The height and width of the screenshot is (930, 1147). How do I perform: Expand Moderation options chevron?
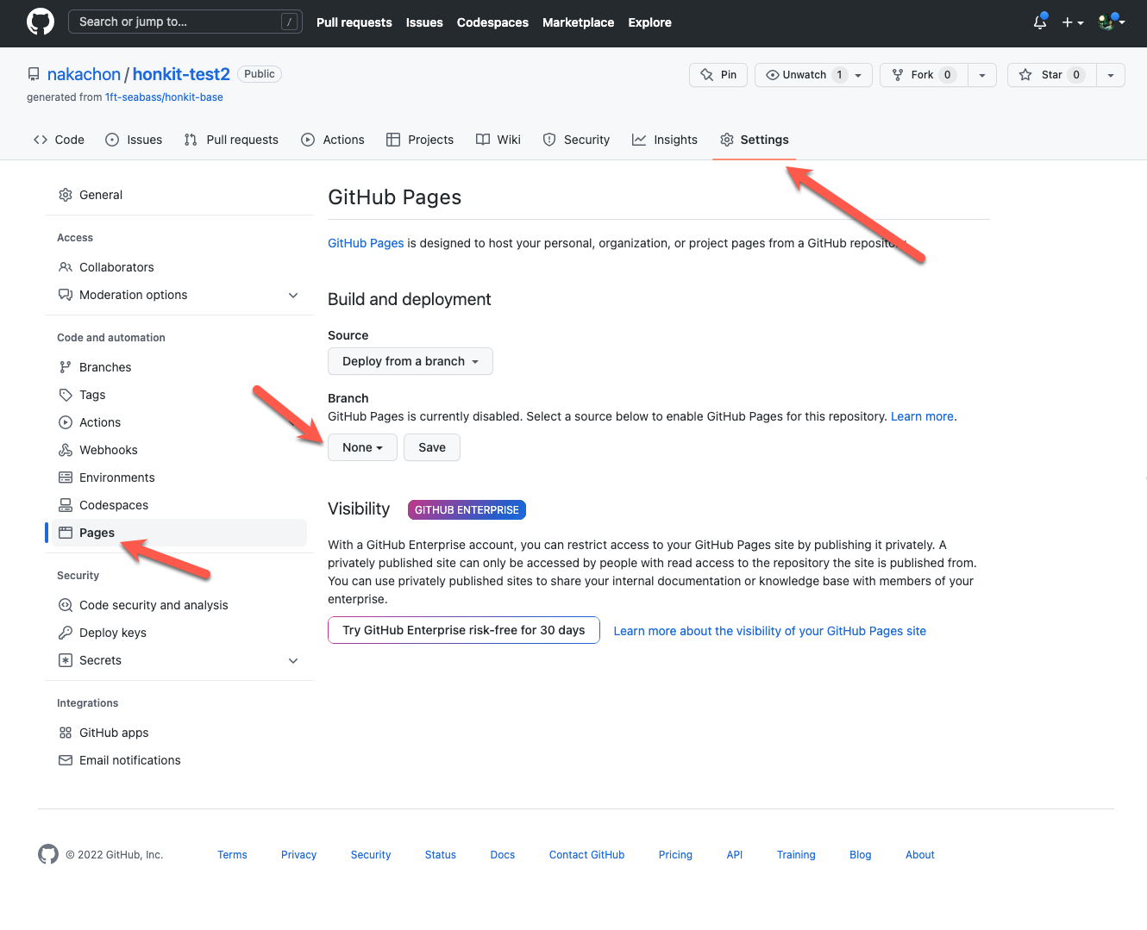(x=293, y=295)
